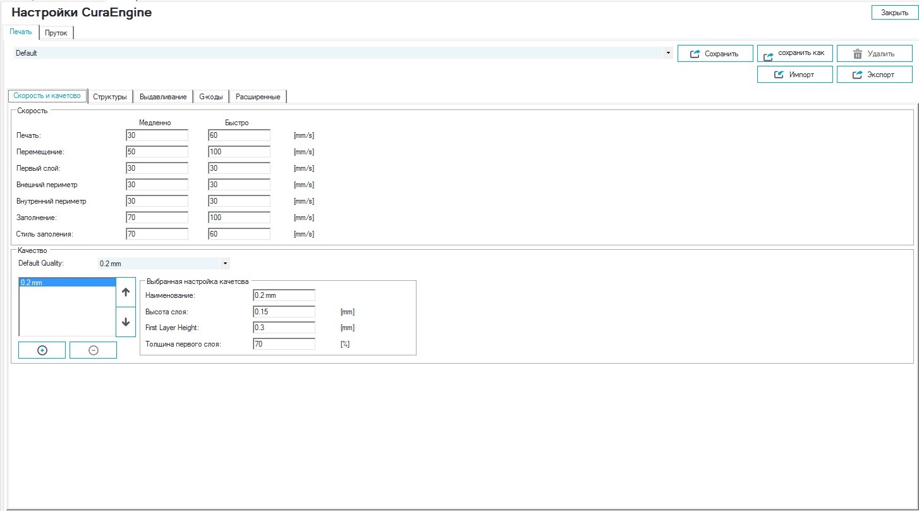
Task: Click the Печать slow speed field
Action: coord(157,135)
